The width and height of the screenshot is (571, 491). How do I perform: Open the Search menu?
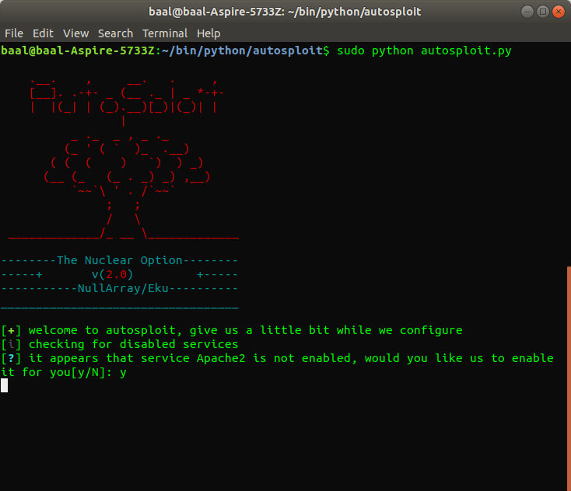pos(115,33)
